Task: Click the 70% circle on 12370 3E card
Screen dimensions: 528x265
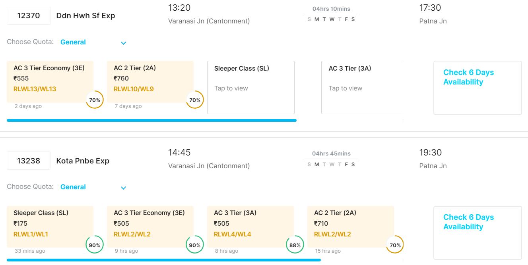Action: (x=95, y=100)
